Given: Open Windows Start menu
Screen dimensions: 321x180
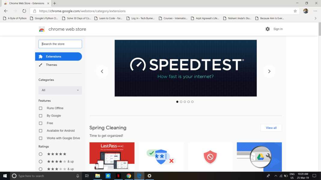Looking at the screenshot, I should (5, 176).
